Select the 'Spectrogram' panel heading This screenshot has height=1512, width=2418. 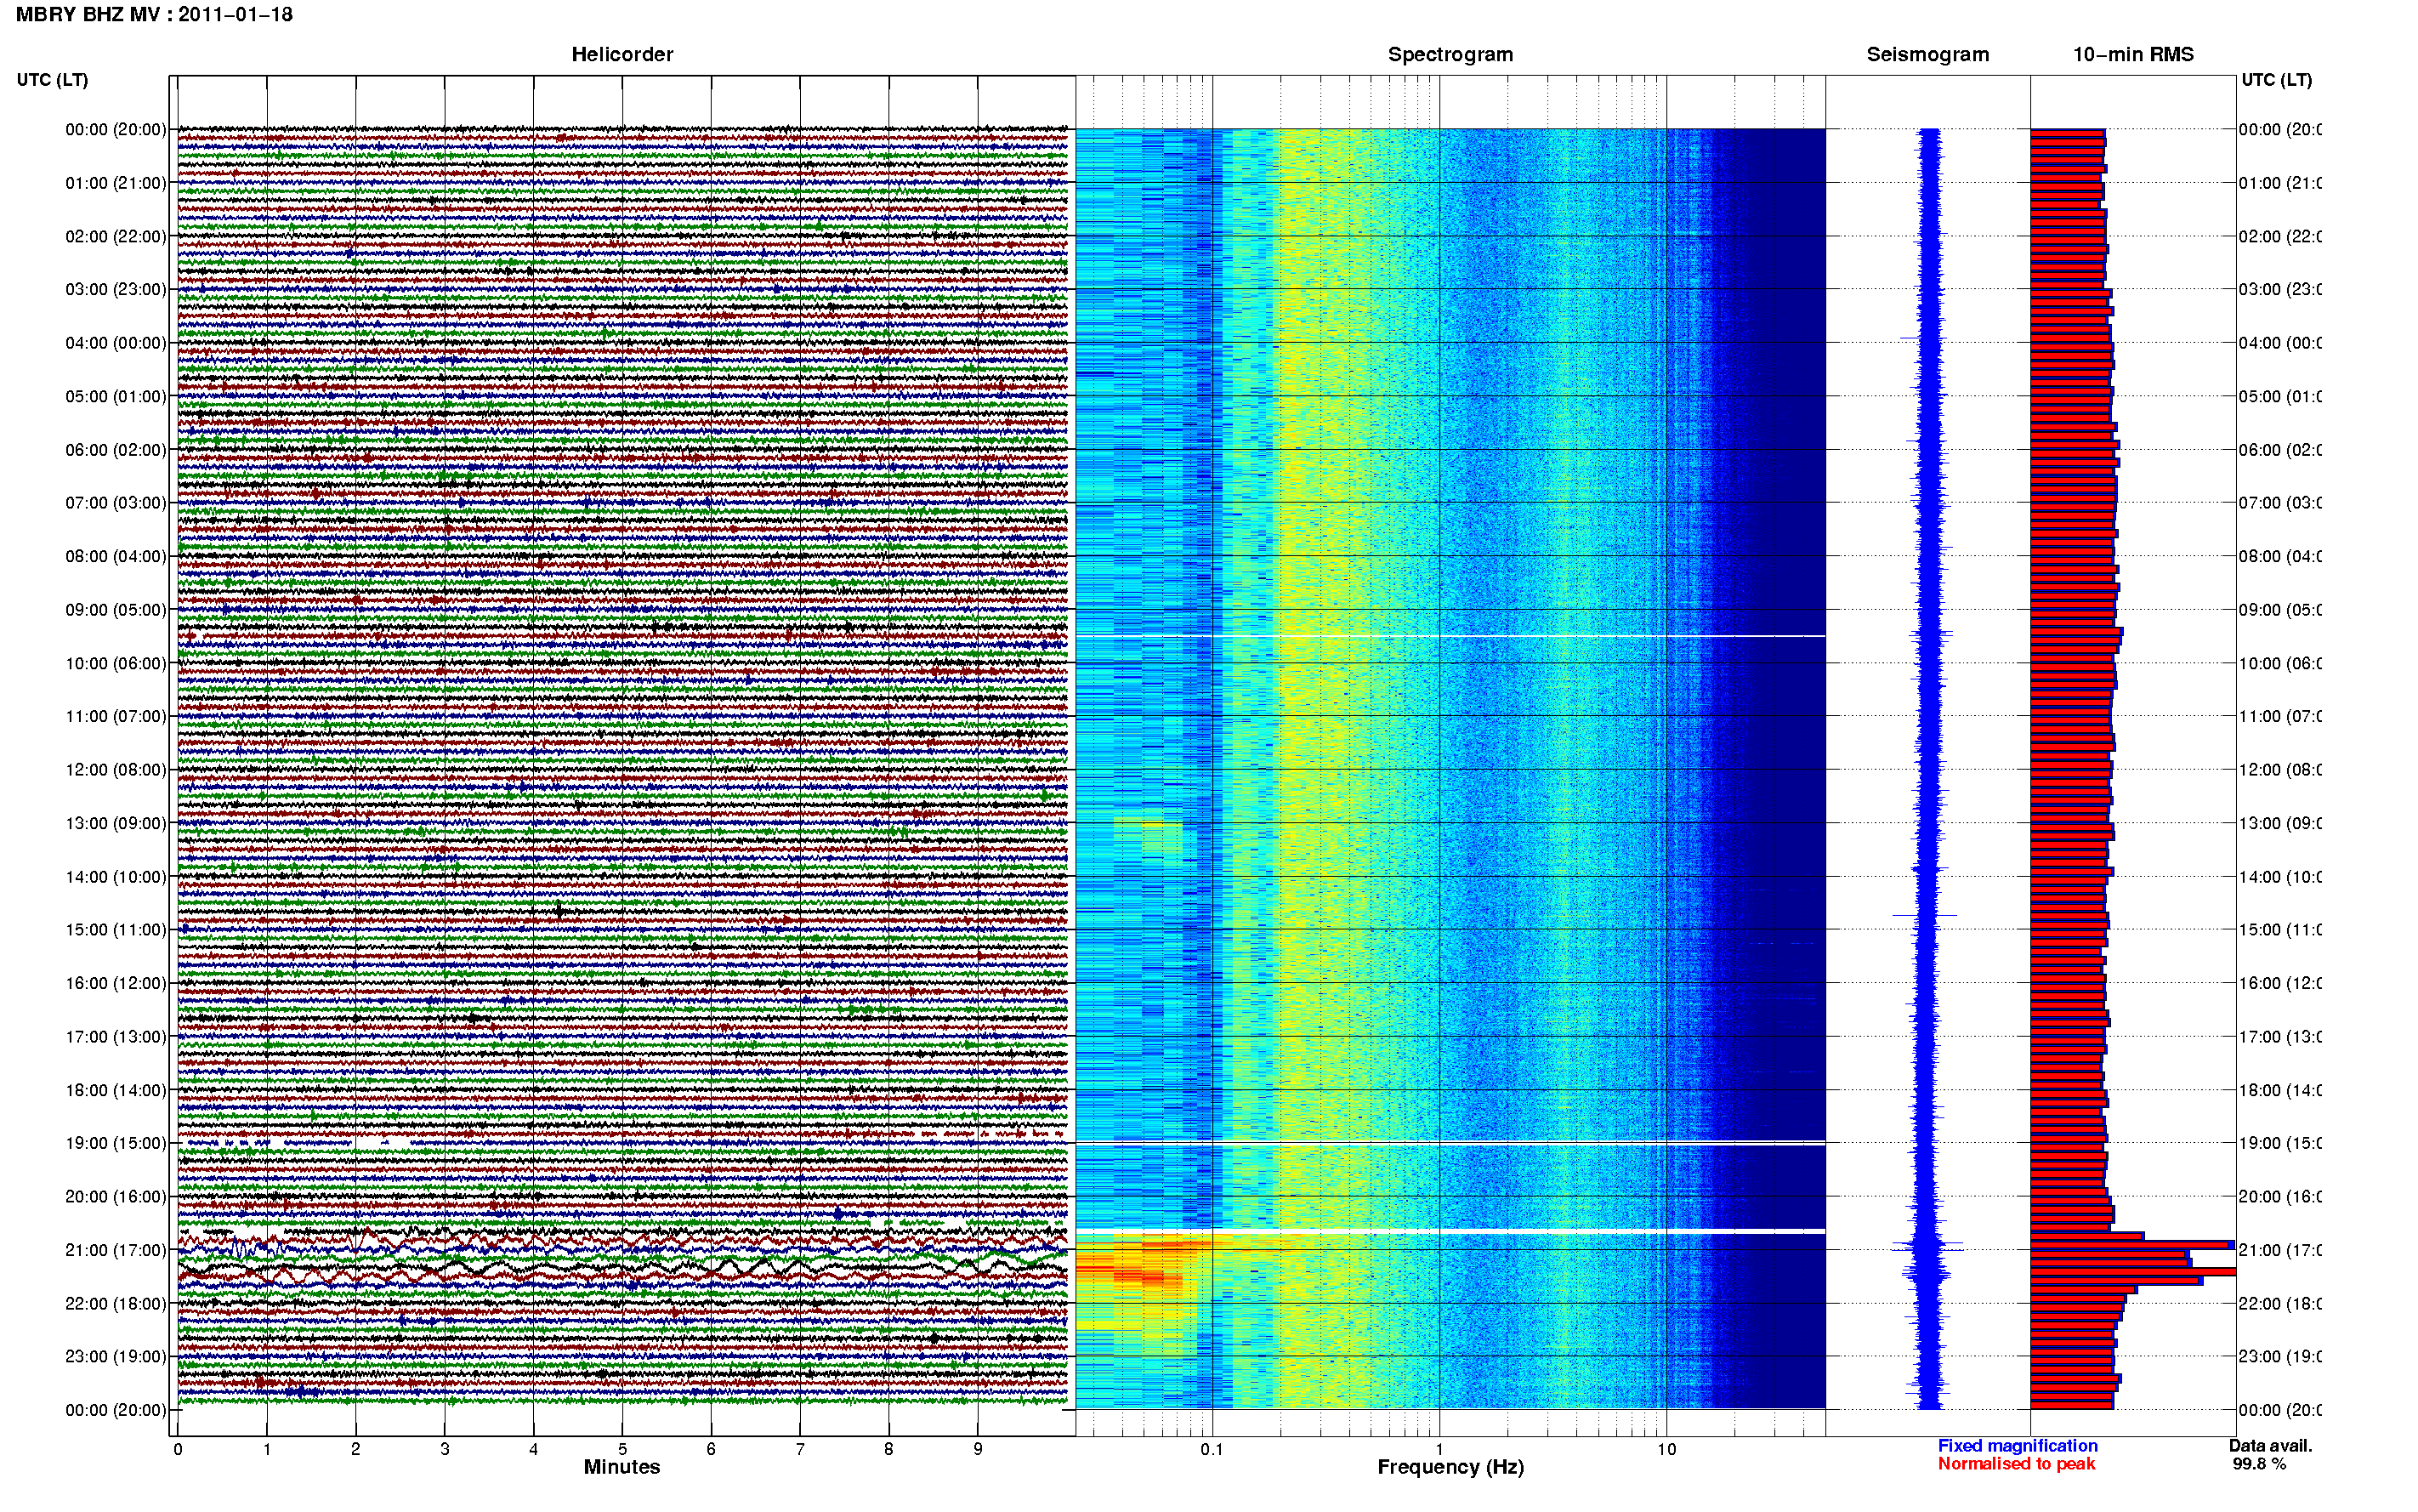[x=1450, y=55]
